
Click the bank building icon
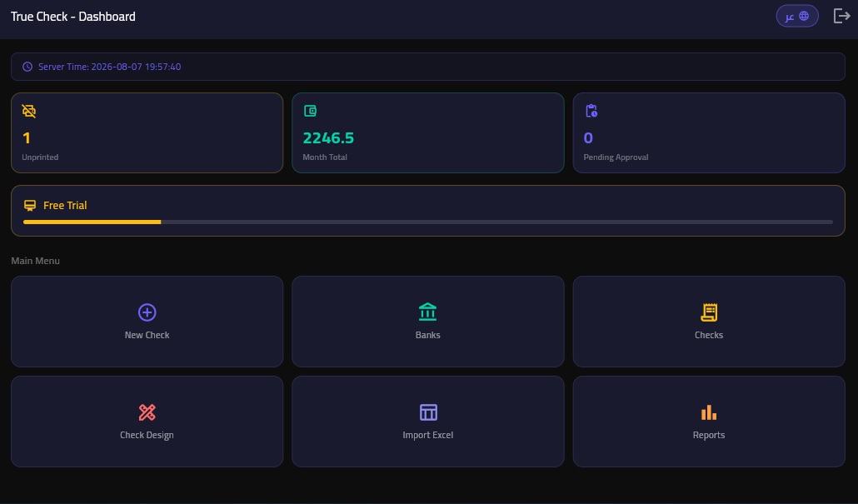coord(428,312)
